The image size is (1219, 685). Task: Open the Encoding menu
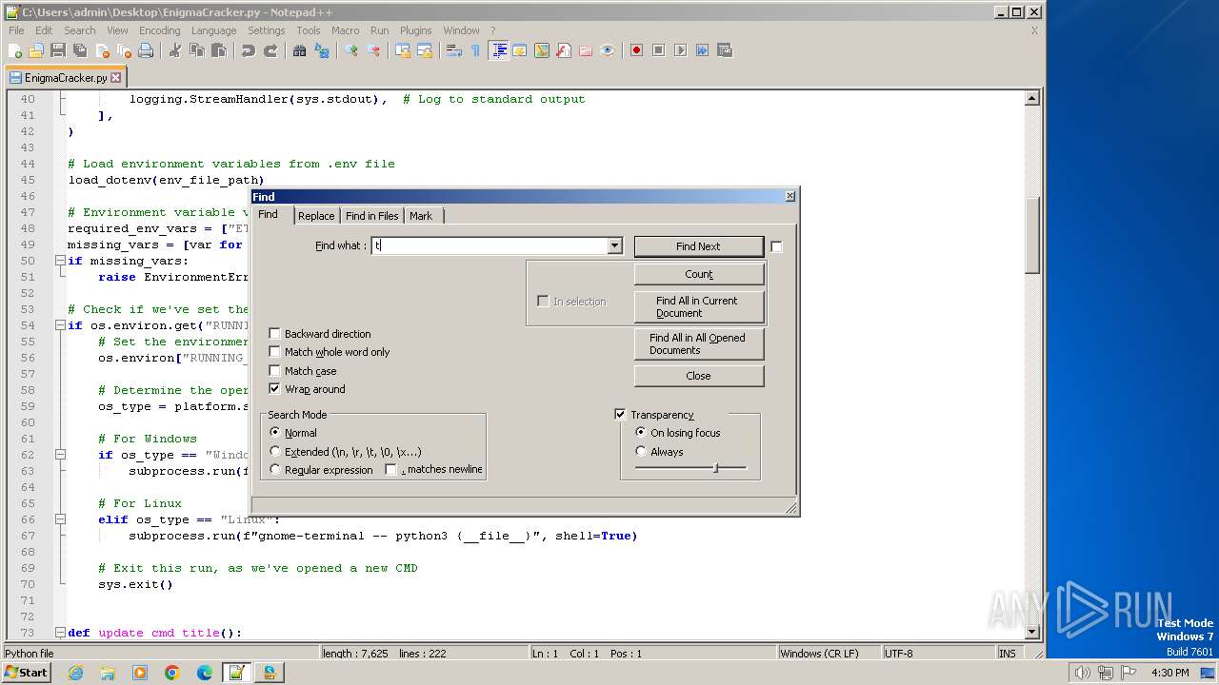click(x=159, y=30)
